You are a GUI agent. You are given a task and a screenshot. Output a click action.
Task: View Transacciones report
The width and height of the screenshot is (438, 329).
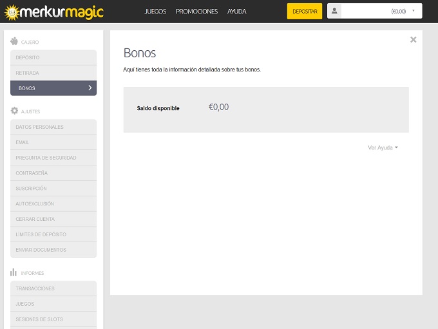(53, 289)
